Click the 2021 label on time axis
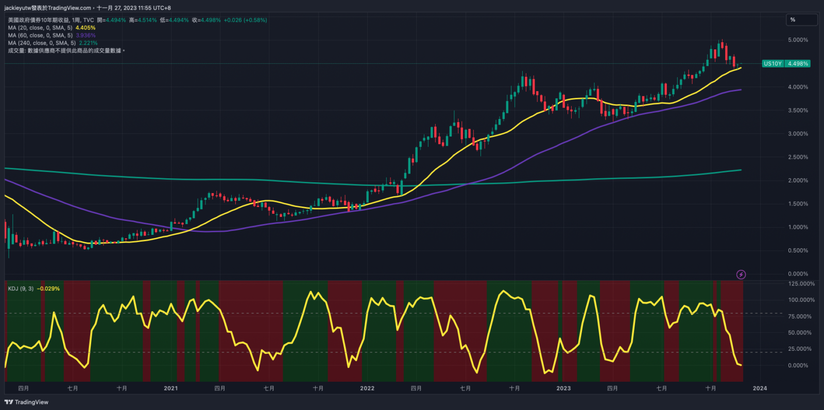This screenshot has width=824, height=410. pyautogui.click(x=170, y=388)
